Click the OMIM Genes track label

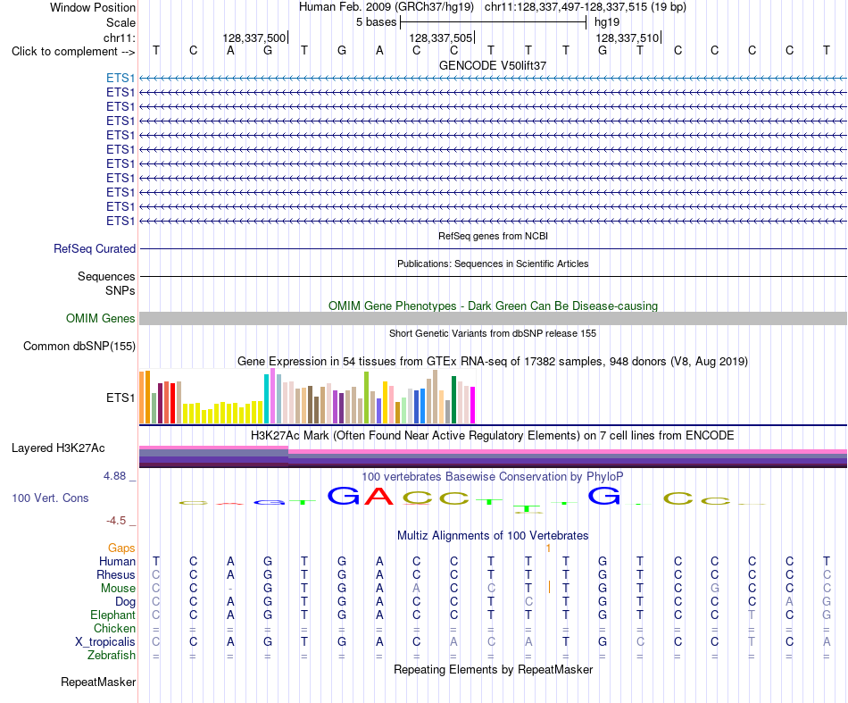tap(100, 319)
